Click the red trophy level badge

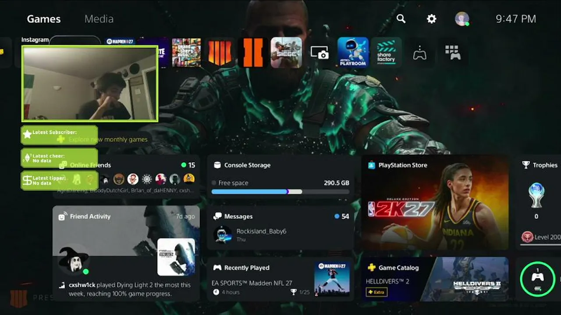click(527, 237)
